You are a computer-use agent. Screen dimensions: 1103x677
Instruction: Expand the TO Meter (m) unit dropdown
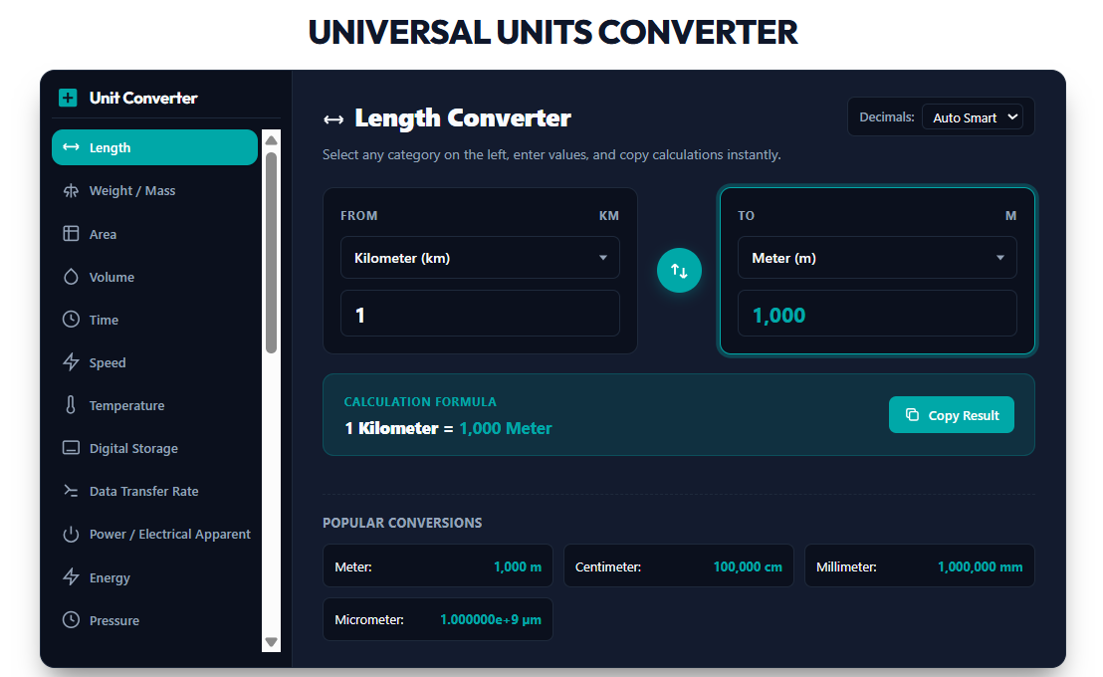tap(877, 258)
